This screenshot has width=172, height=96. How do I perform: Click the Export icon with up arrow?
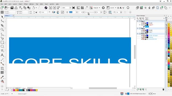55,8
